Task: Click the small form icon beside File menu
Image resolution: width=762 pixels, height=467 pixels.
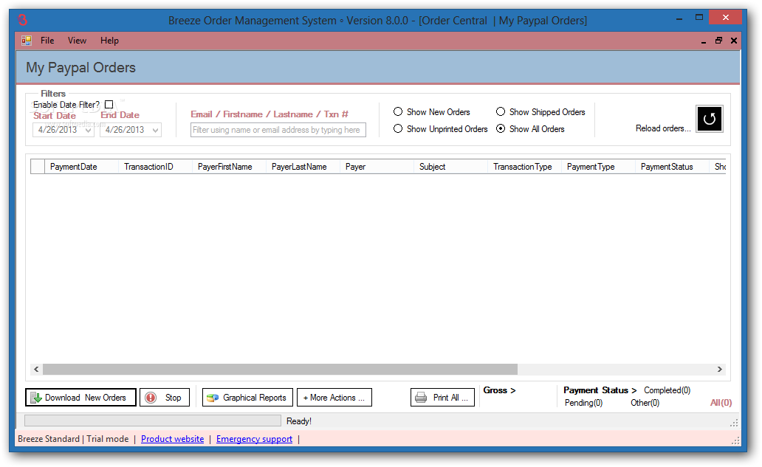Action: (27, 41)
